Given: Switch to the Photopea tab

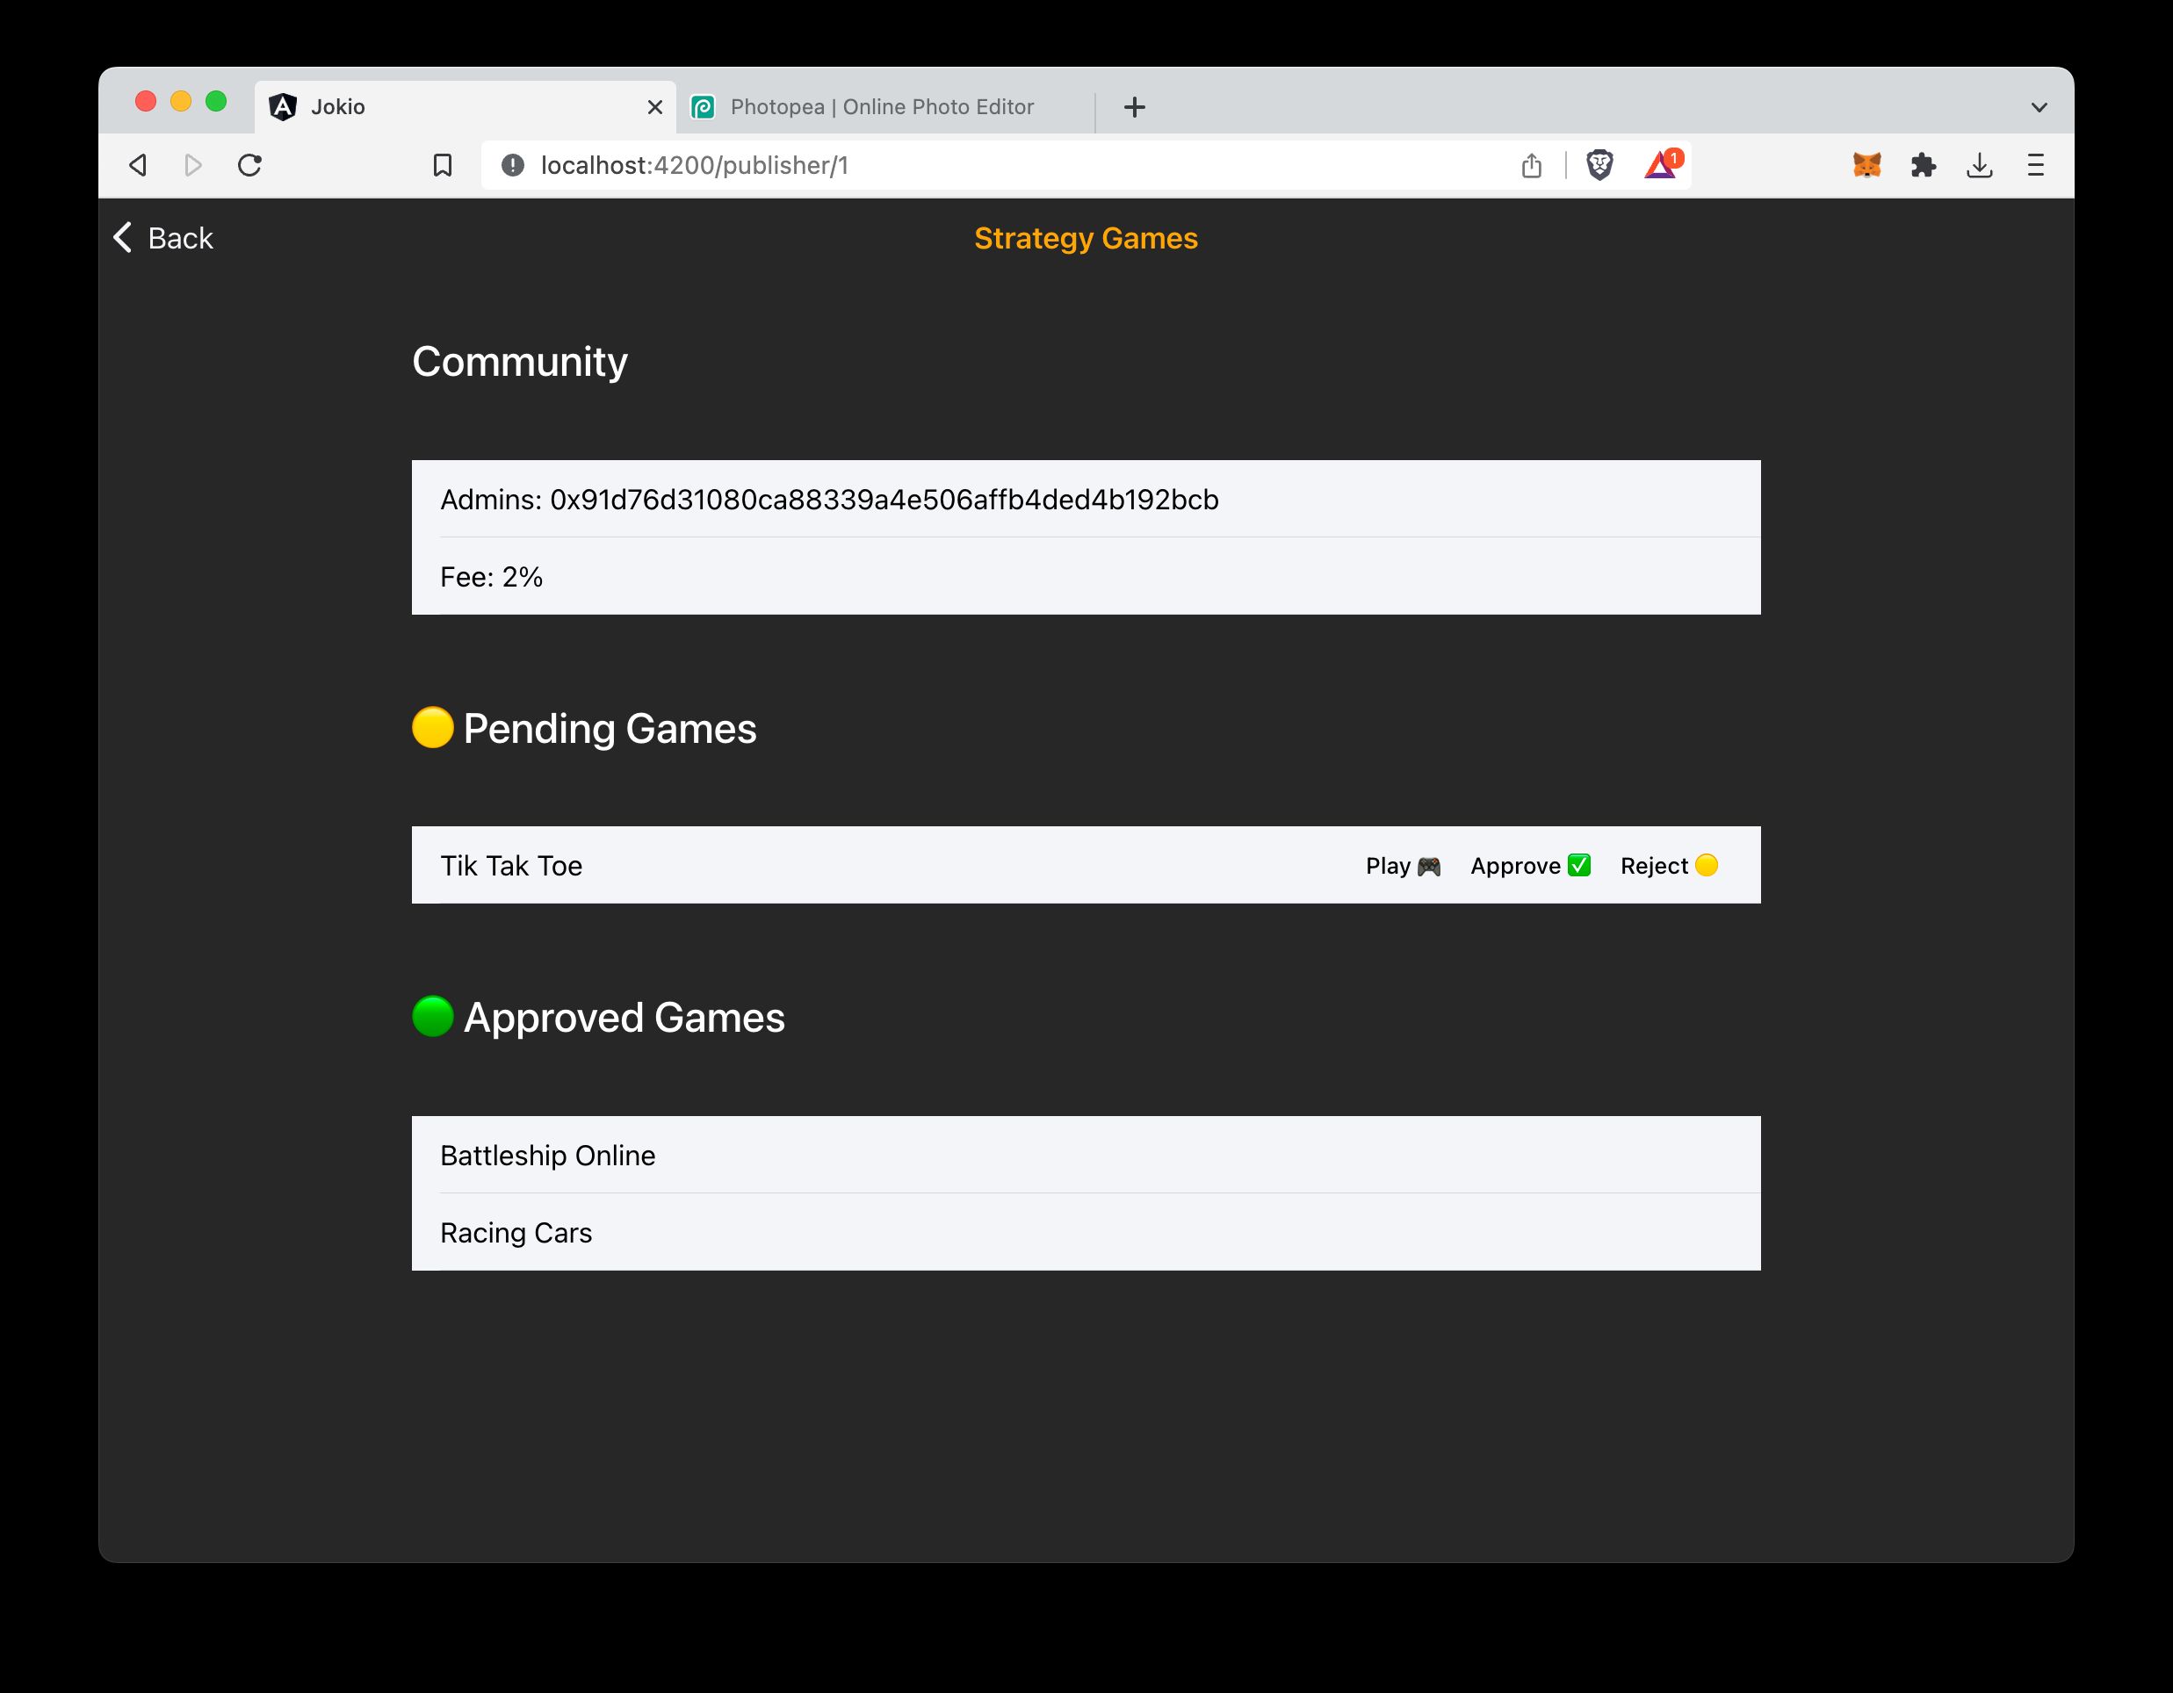Looking at the screenshot, I should (885, 107).
